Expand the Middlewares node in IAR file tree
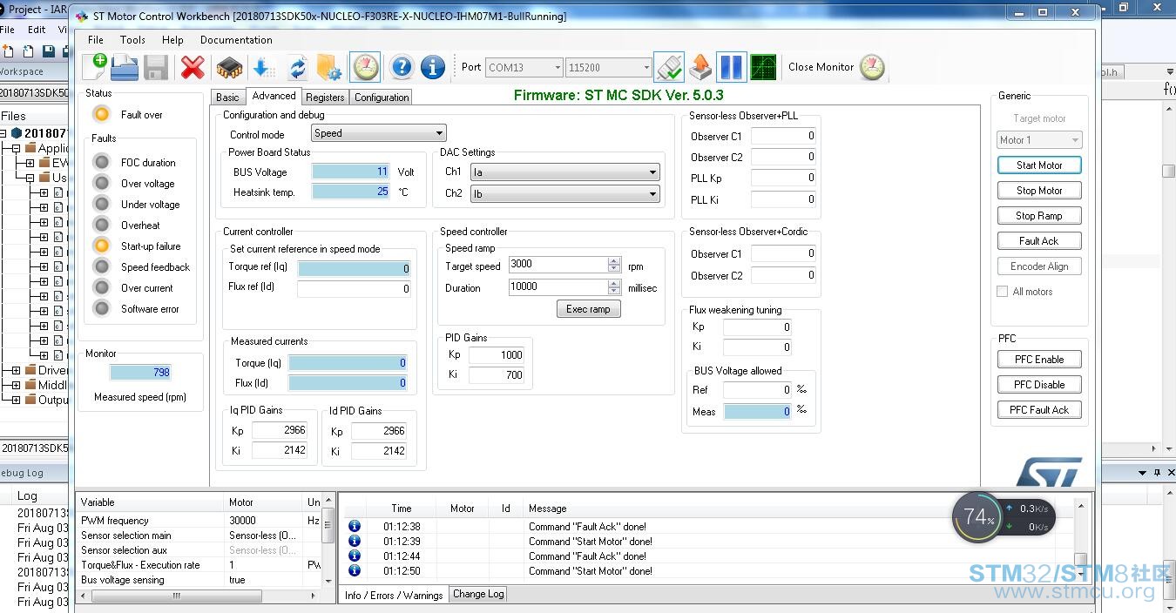 (x=16, y=386)
